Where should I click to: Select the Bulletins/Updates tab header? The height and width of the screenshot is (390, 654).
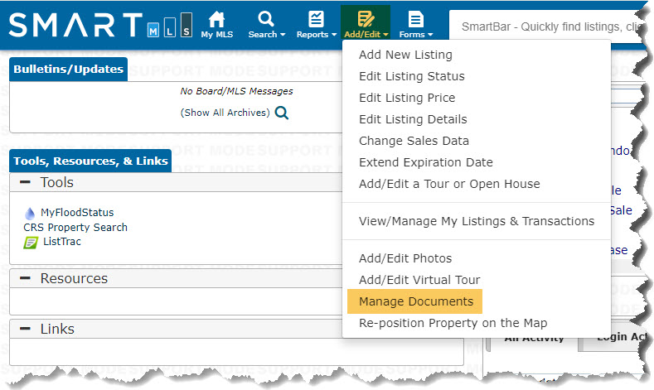pyautogui.click(x=69, y=70)
